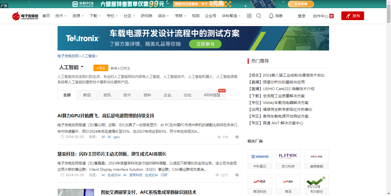Screen dimensions: 391x196
Task: Click 立即参与 on Tektronix banner
Action: [x=205, y=44]
